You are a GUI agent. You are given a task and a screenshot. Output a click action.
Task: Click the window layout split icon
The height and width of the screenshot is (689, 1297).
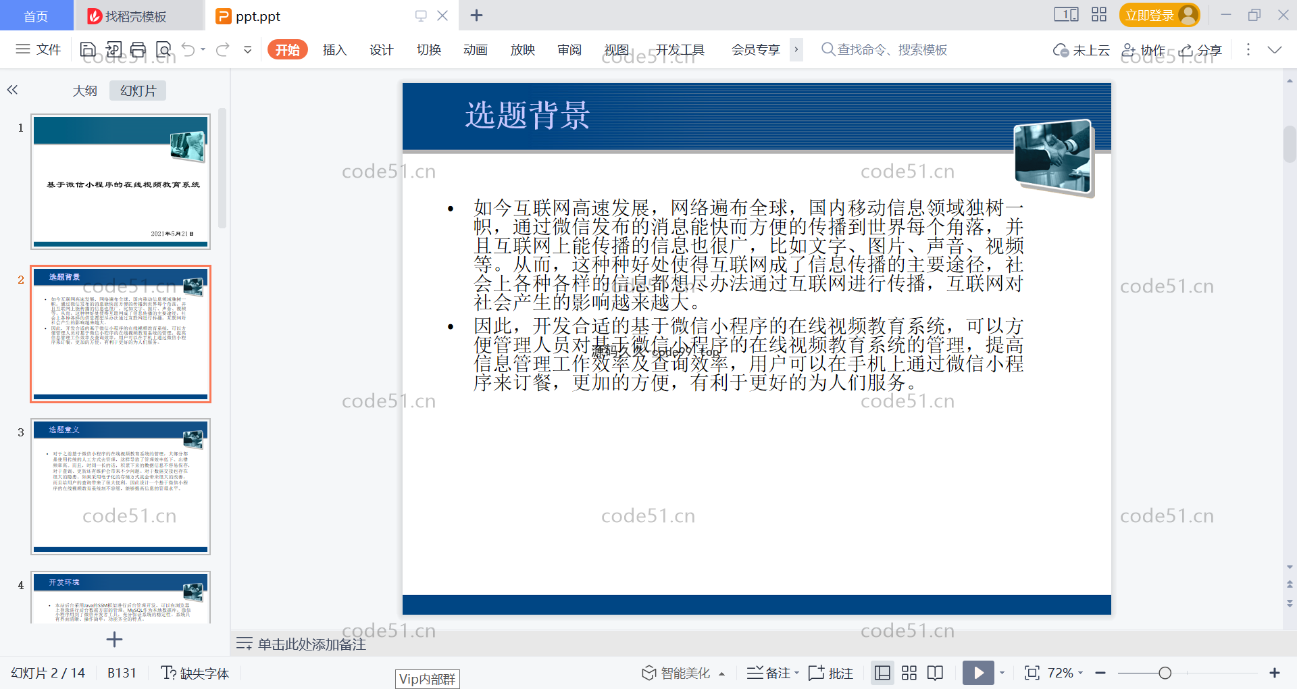tap(1067, 14)
